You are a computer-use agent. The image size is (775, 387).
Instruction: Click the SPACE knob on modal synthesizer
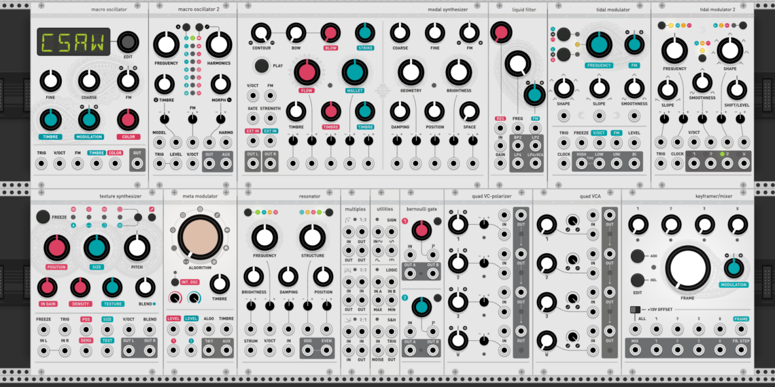pos(469,111)
